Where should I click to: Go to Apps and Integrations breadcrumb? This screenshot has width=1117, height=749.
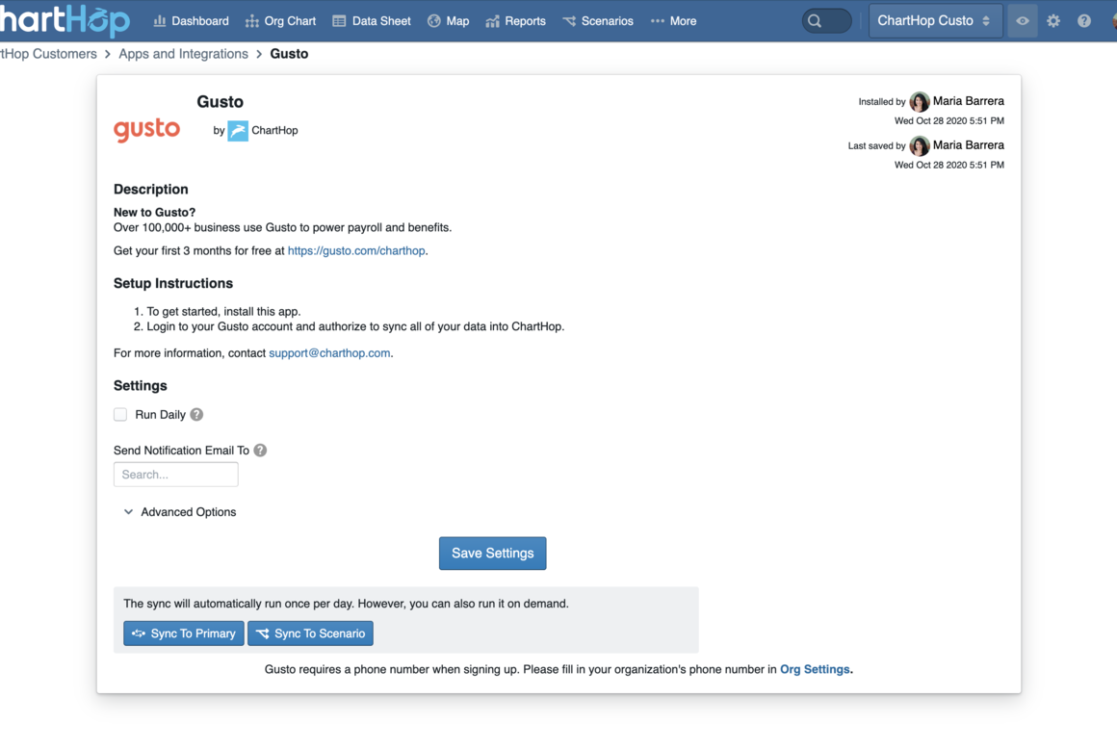(x=183, y=54)
